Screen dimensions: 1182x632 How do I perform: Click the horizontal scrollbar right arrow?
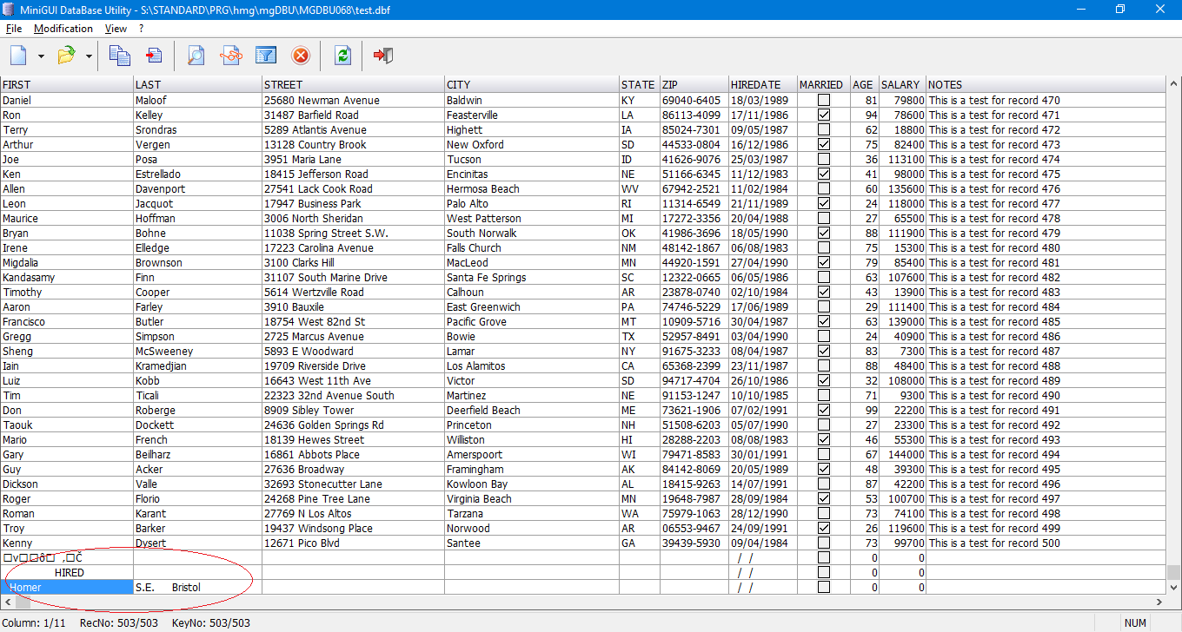tap(1158, 602)
